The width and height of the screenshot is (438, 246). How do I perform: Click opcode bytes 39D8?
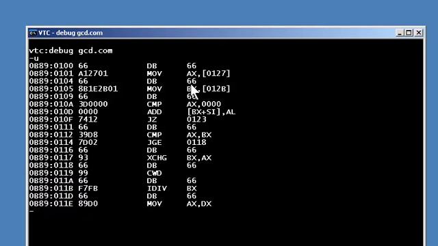[88, 135]
